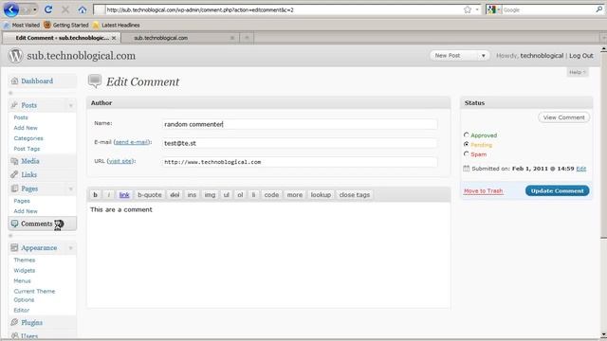This screenshot has height=341, width=607.
Task: Insert bold tag with b button
Action: [95, 195]
